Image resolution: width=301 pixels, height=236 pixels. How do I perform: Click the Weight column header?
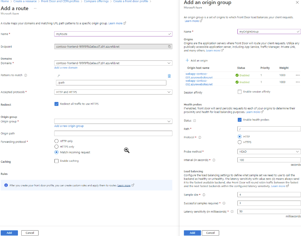click(284, 68)
